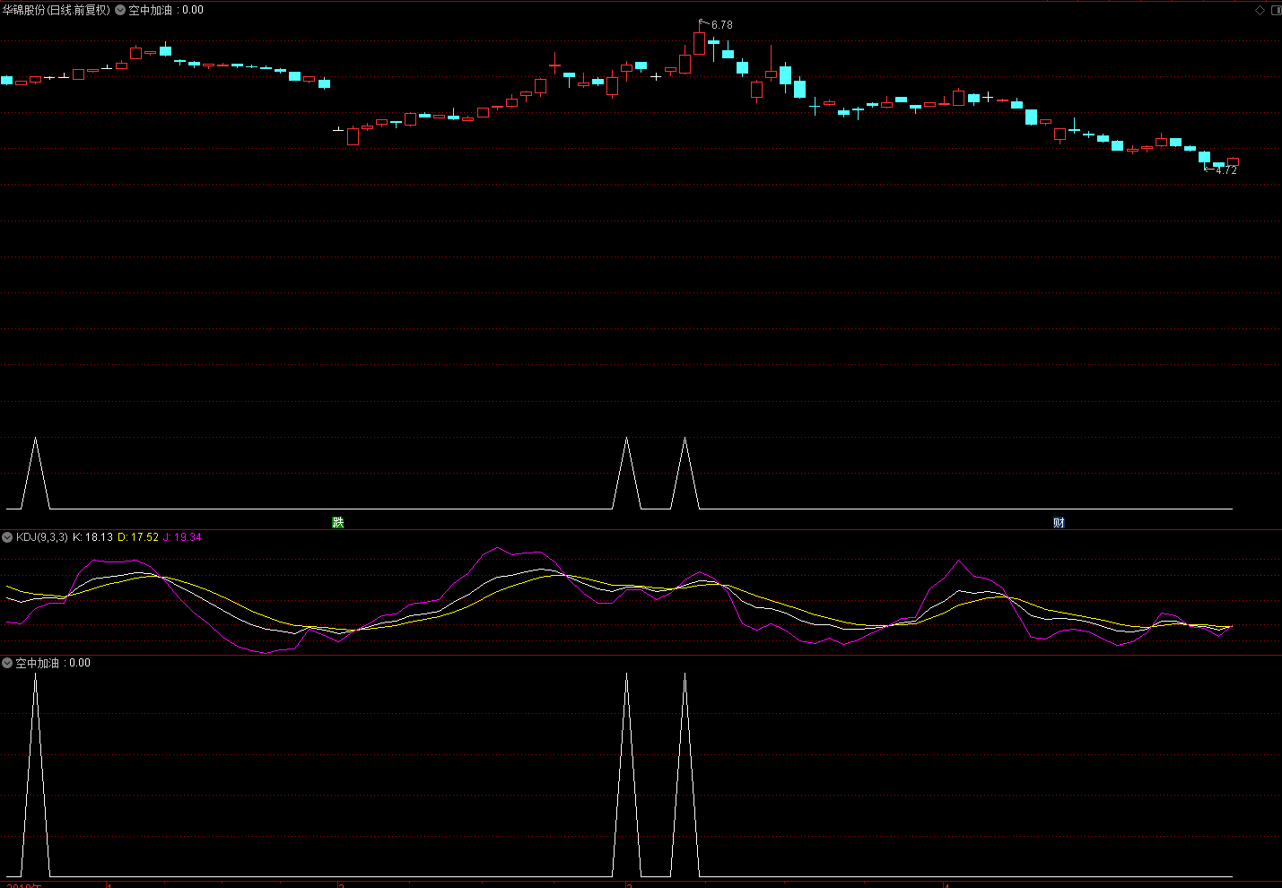Click the D: 17.52 value
Screen dimensions: 1282x888
point(138,537)
